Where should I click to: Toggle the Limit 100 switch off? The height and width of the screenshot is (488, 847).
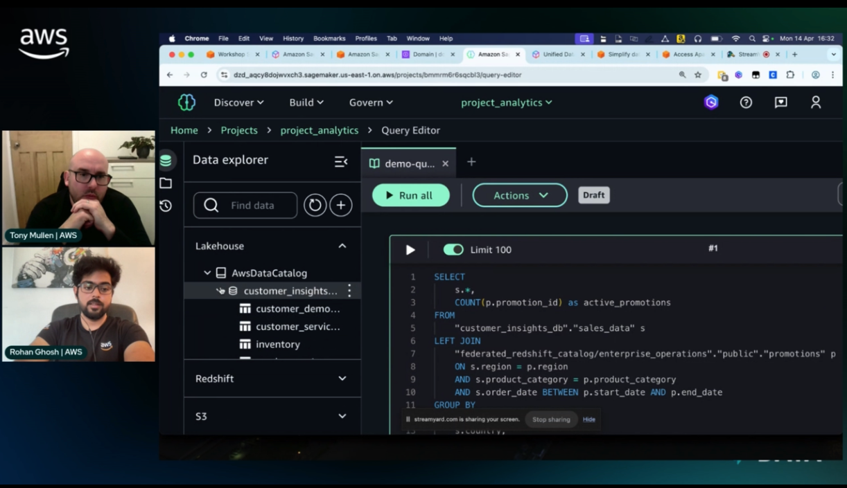point(453,250)
